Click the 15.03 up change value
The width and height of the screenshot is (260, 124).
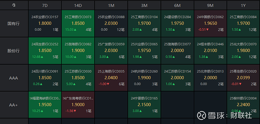coord(71,30)
